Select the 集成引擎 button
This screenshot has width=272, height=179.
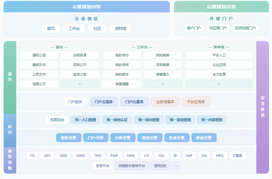177,138
